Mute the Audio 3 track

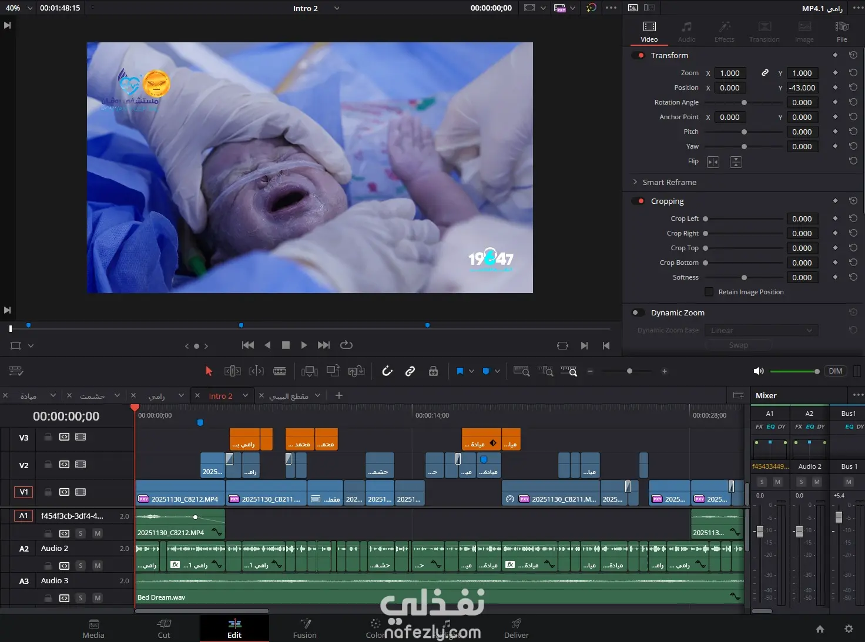click(98, 598)
